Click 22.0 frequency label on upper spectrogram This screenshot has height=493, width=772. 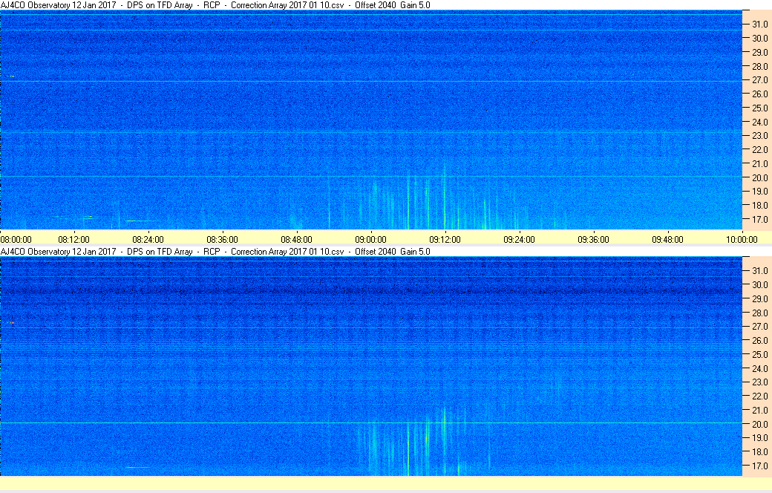759,150
